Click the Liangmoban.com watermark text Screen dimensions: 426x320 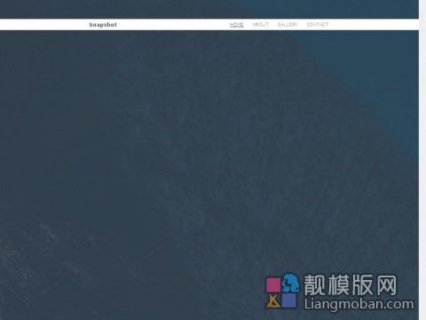[x=359, y=304]
